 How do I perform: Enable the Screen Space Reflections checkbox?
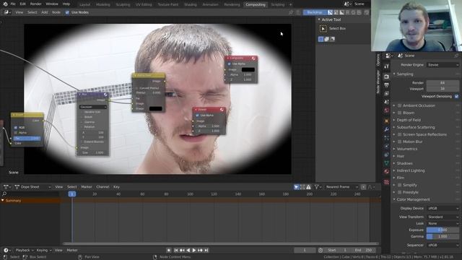[x=399, y=134]
